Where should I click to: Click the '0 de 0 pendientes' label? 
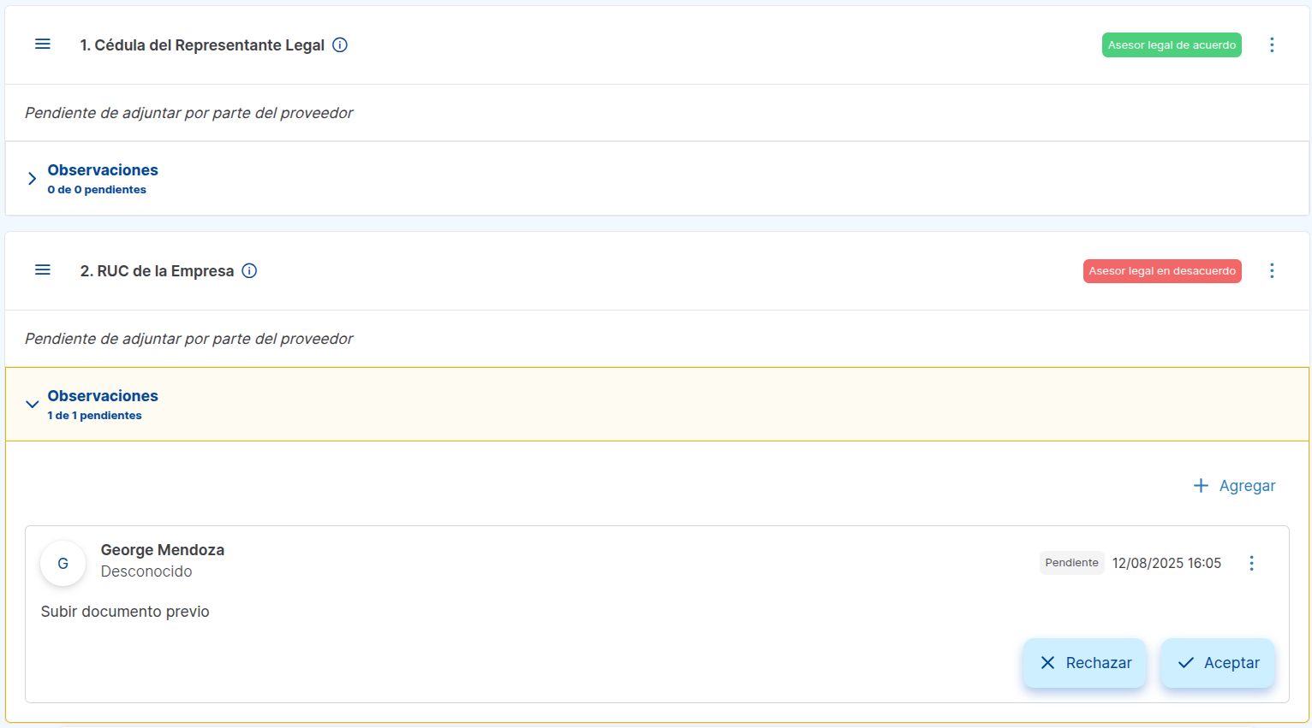[97, 190]
